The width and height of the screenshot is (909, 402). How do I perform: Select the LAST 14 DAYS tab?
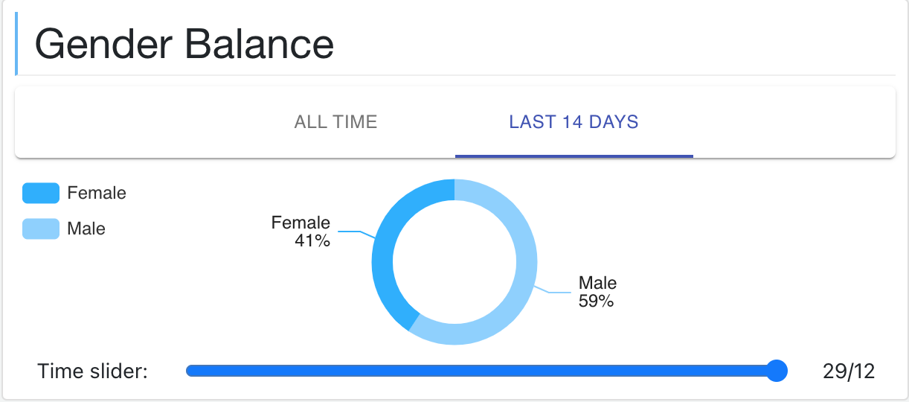[574, 122]
